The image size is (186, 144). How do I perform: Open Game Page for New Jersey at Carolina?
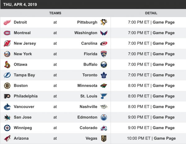pos(163,43)
